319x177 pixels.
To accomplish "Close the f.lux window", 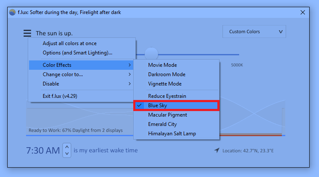I will tap(303, 12).
